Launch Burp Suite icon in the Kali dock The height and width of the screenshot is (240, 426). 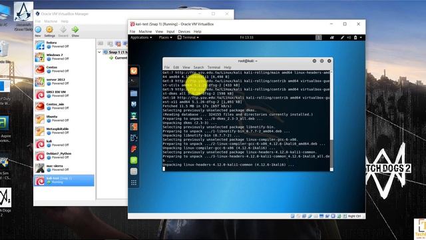(134, 127)
